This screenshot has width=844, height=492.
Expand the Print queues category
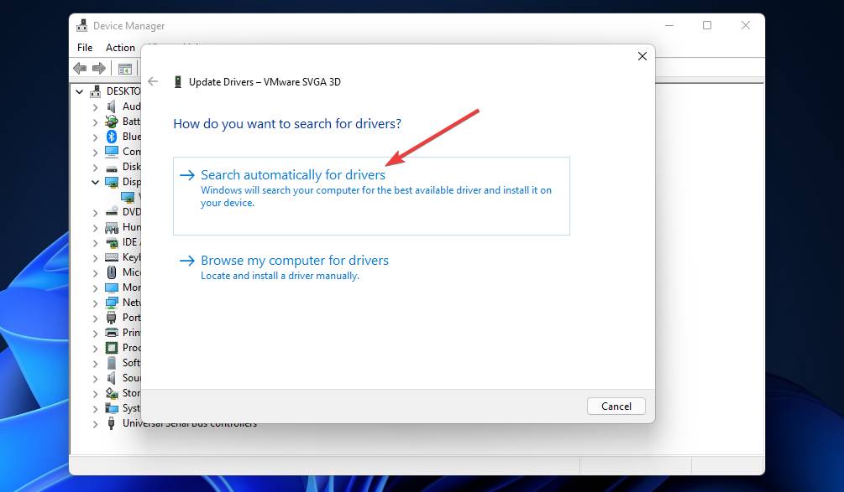[95, 333]
